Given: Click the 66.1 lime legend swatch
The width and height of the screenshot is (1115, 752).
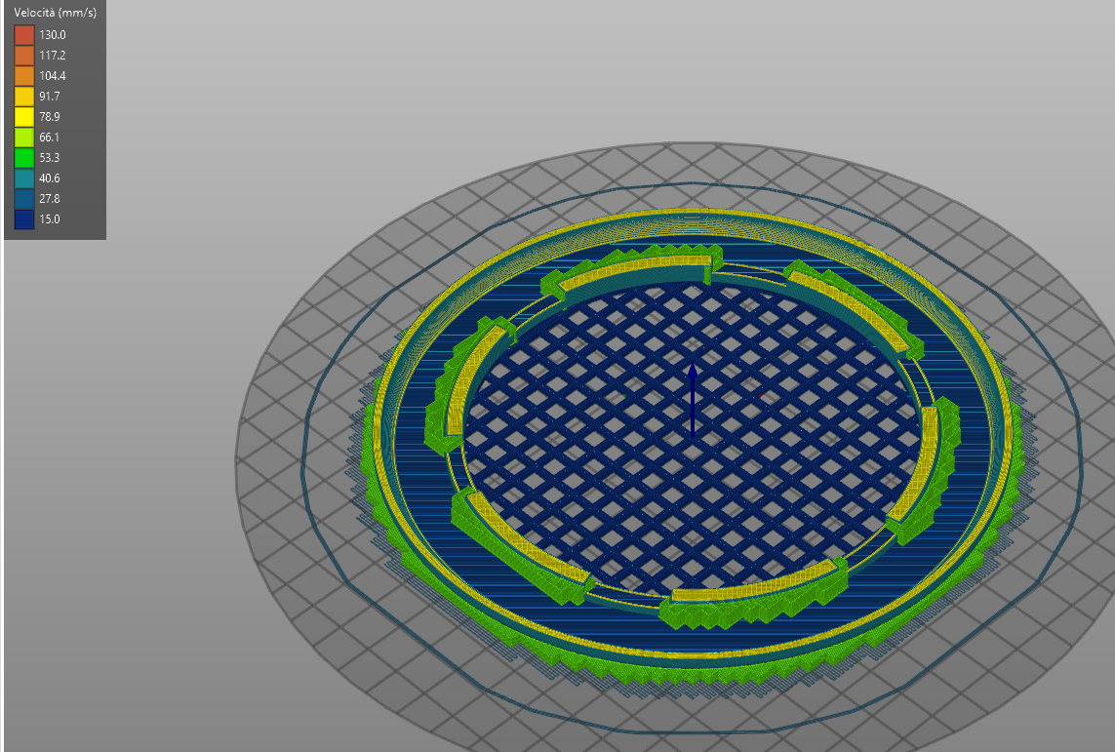Looking at the screenshot, I should pos(24,138).
